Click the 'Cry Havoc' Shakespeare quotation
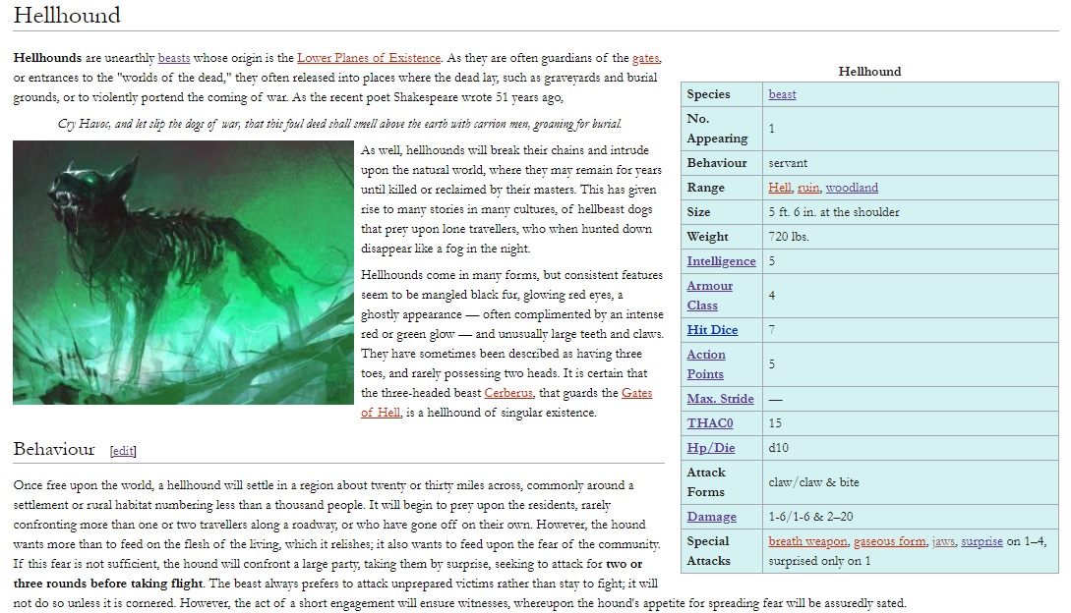This screenshot has width=1071, height=613. point(339,124)
